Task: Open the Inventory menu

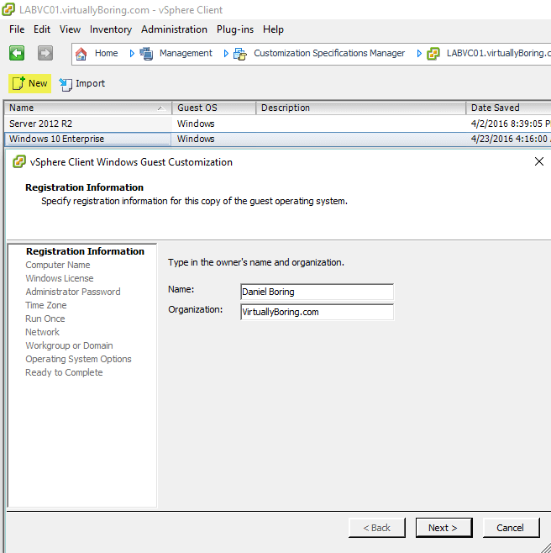Action: pyautogui.click(x=111, y=29)
